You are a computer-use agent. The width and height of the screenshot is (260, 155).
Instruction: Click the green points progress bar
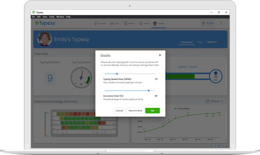[x=180, y=76]
